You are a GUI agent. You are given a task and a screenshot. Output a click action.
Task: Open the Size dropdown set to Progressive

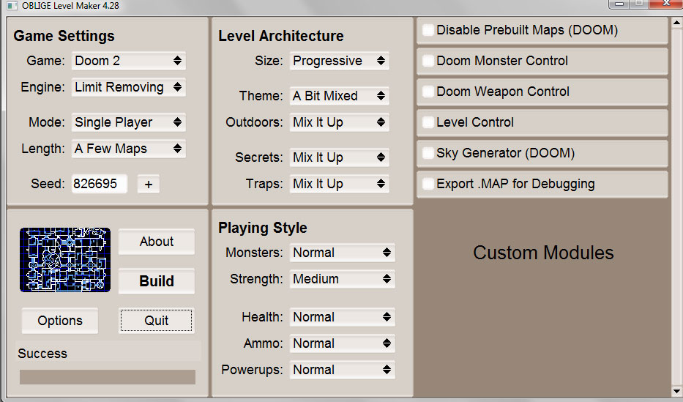point(340,61)
